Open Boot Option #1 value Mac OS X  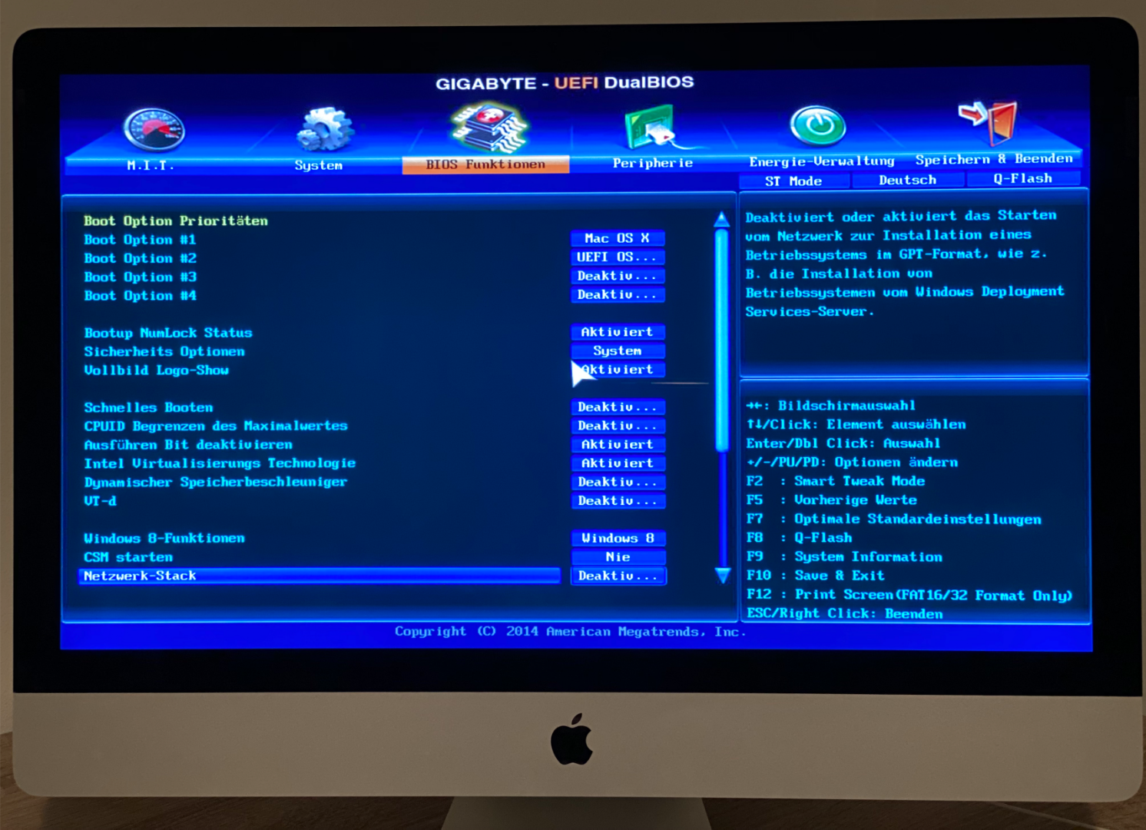click(x=618, y=238)
